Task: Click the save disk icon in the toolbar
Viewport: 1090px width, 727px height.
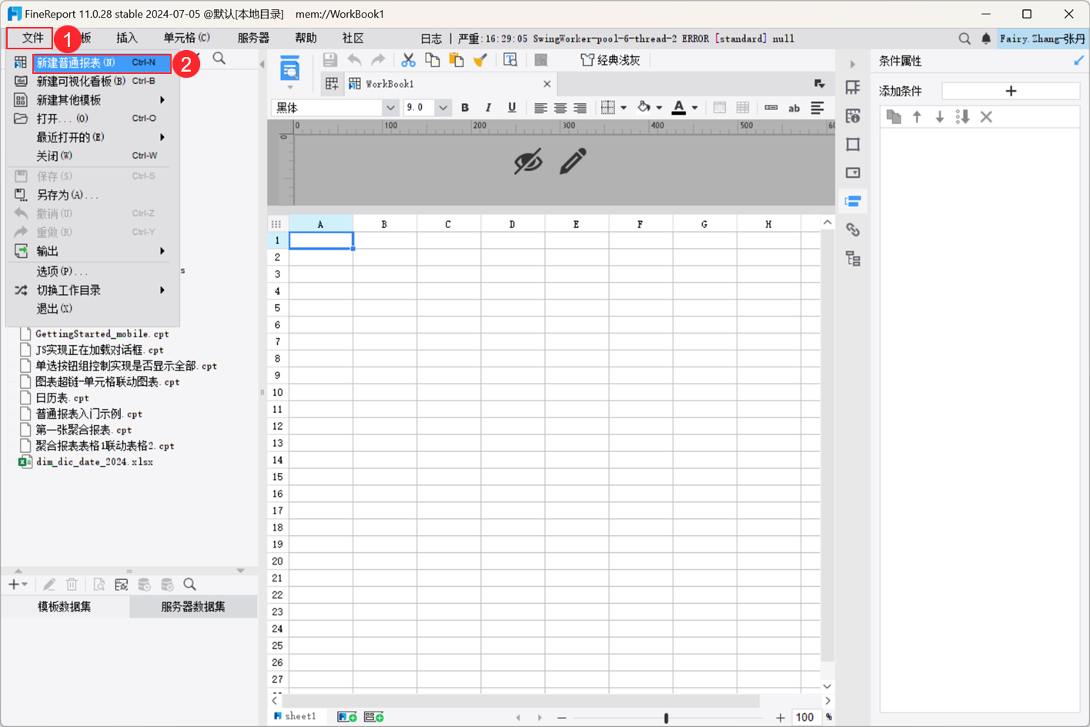Action: 329,60
